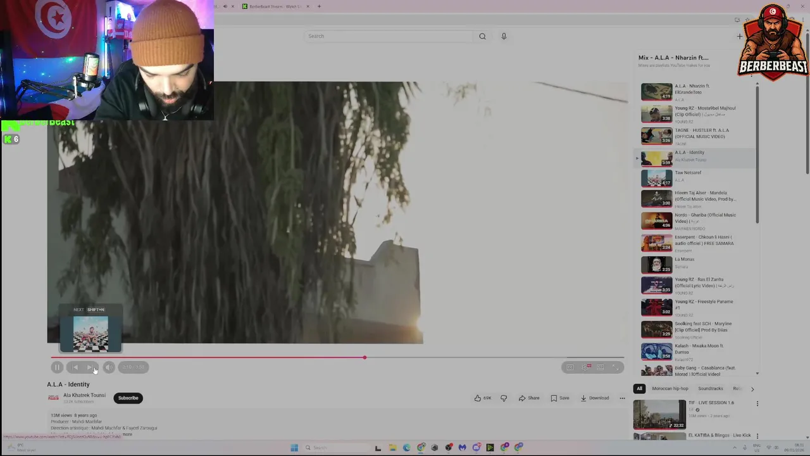Click the taskbar Search box

point(335,448)
